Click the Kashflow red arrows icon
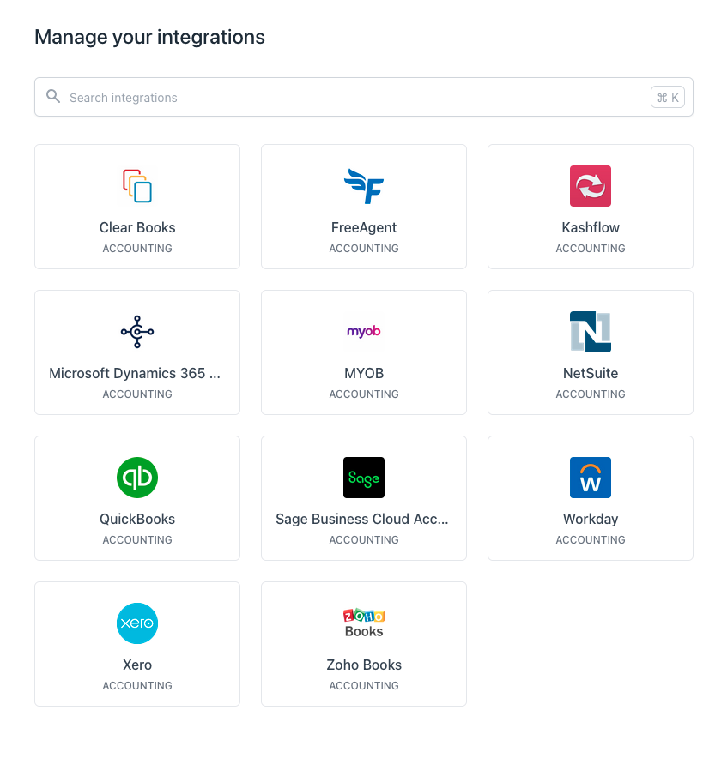The image size is (721, 764). click(591, 186)
